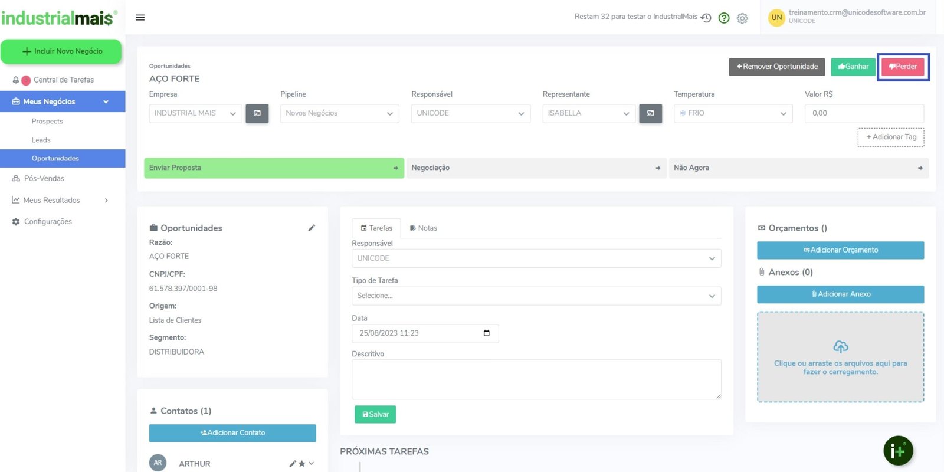Click the icon button next to Empresa field

point(257,113)
